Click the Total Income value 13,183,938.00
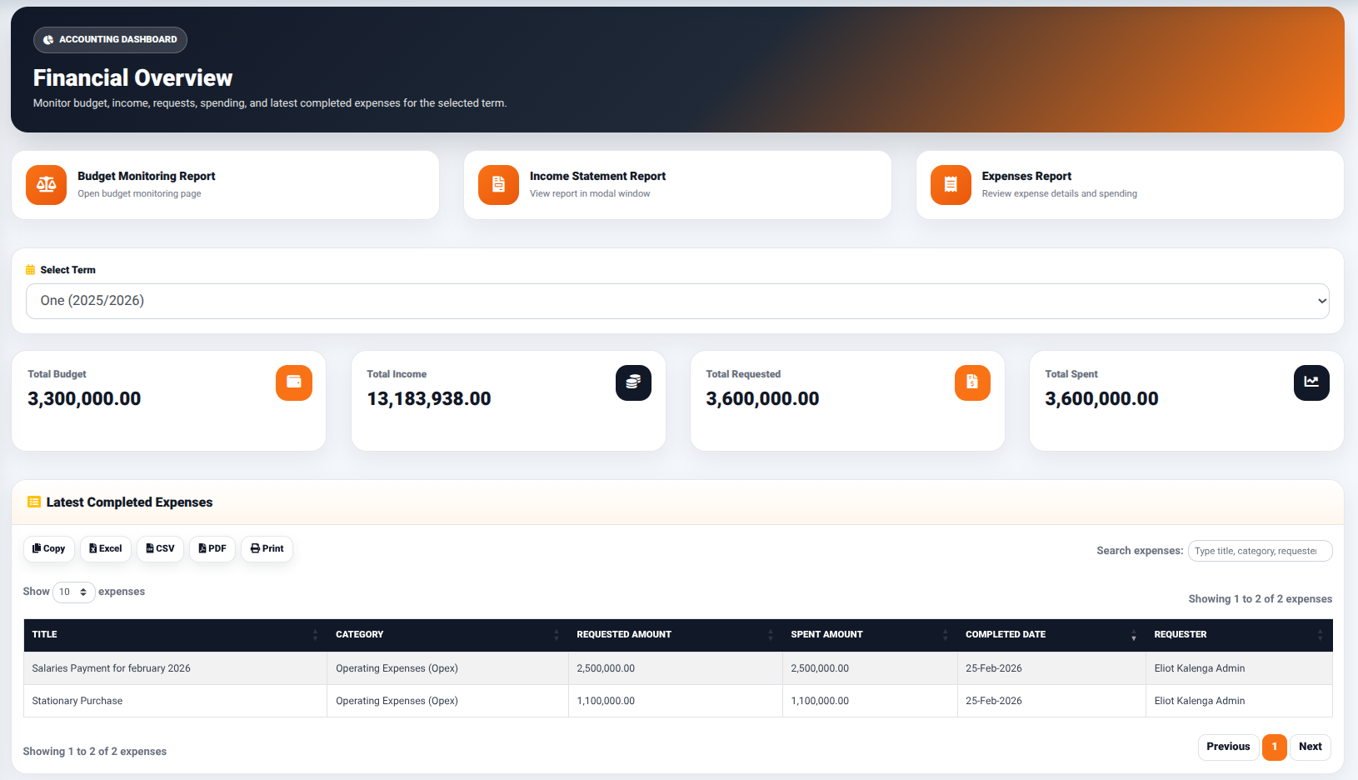Image resolution: width=1358 pixels, height=780 pixels. [429, 399]
